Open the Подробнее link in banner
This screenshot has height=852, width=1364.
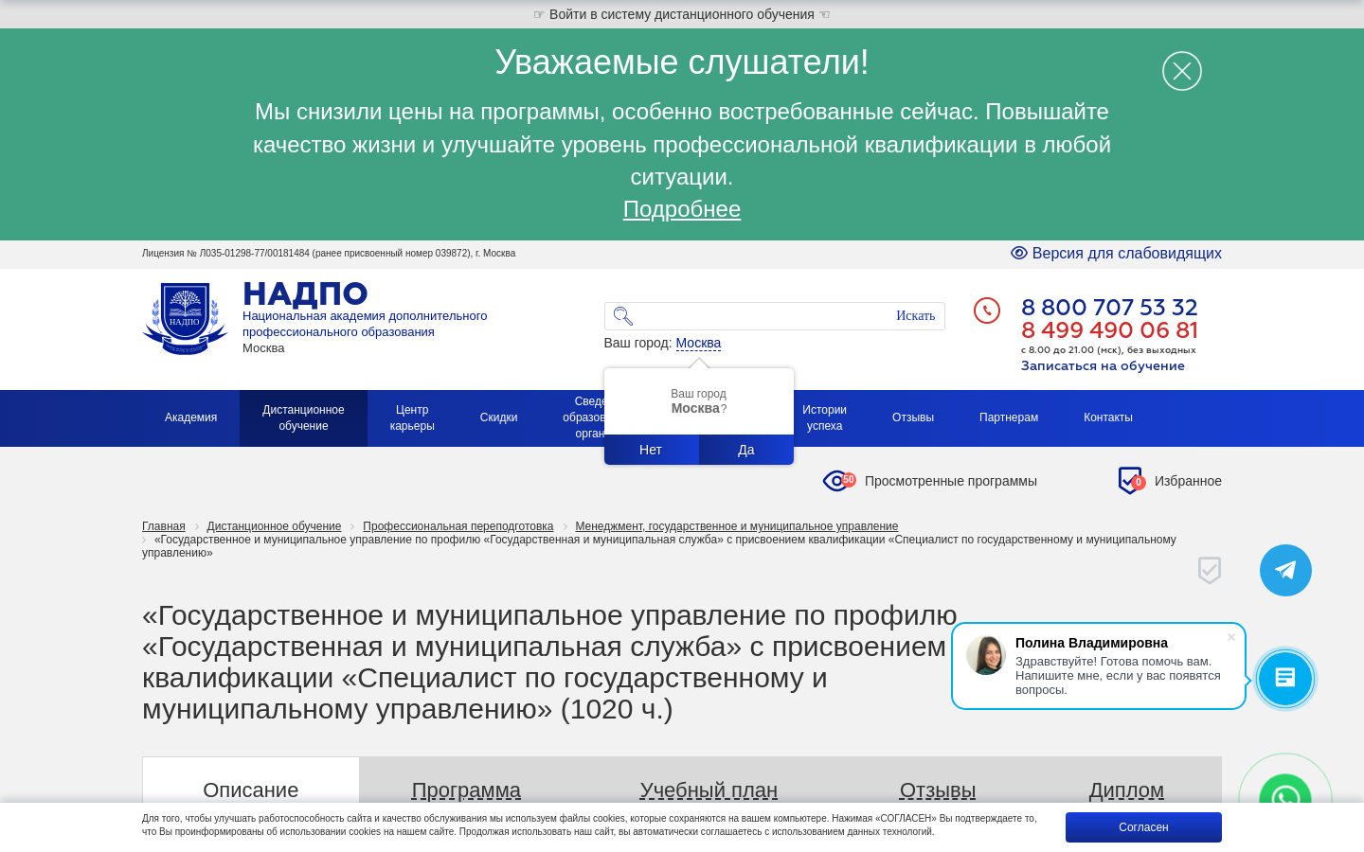(x=682, y=209)
